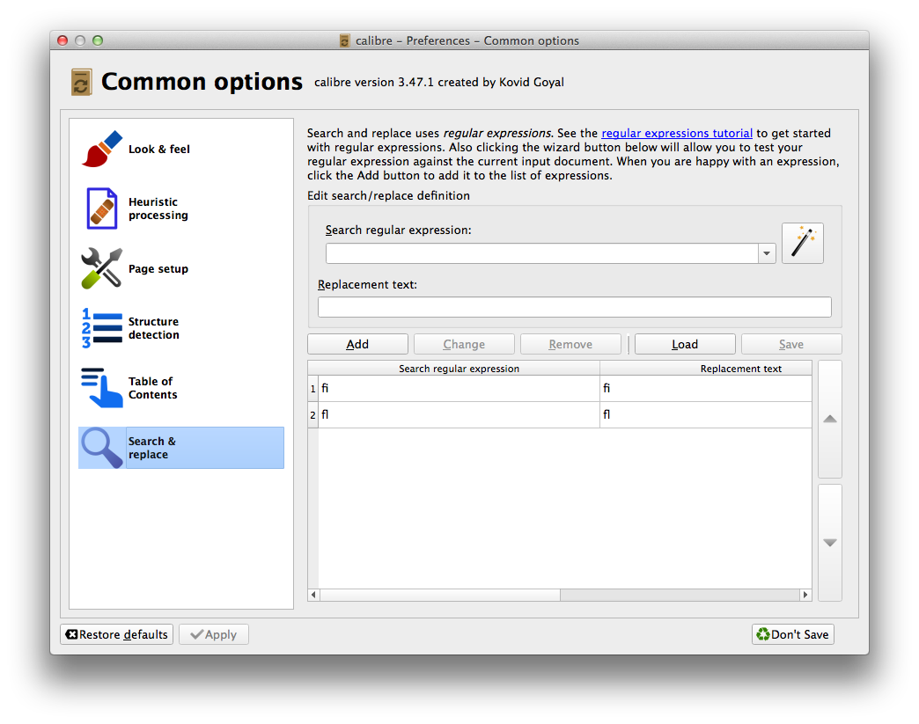The image size is (919, 724).
Task: Open the regex wizard wand button
Action: pyautogui.click(x=802, y=243)
